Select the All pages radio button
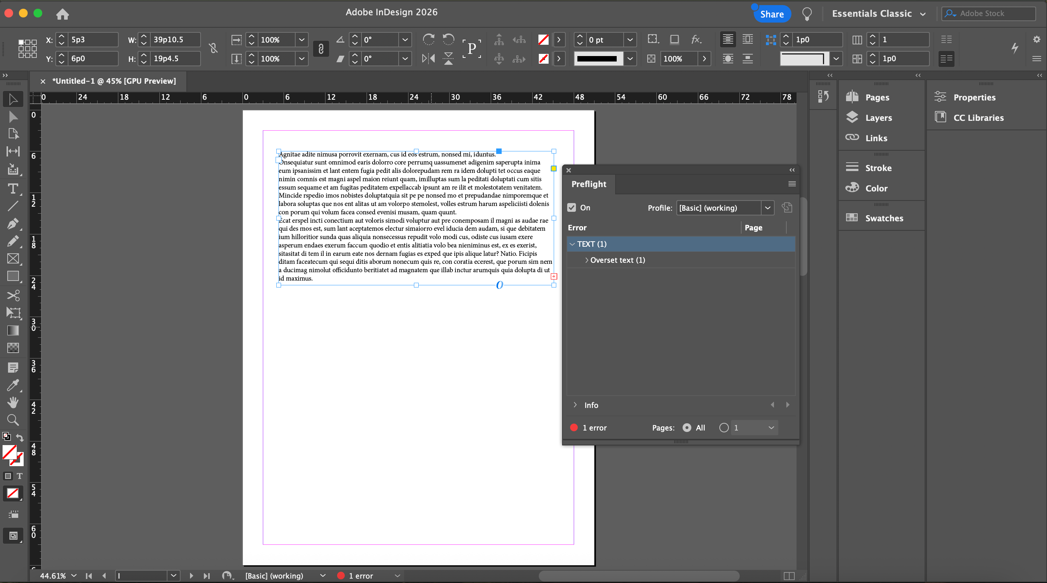The image size is (1047, 583). pyautogui.click(x=687, y=428)
